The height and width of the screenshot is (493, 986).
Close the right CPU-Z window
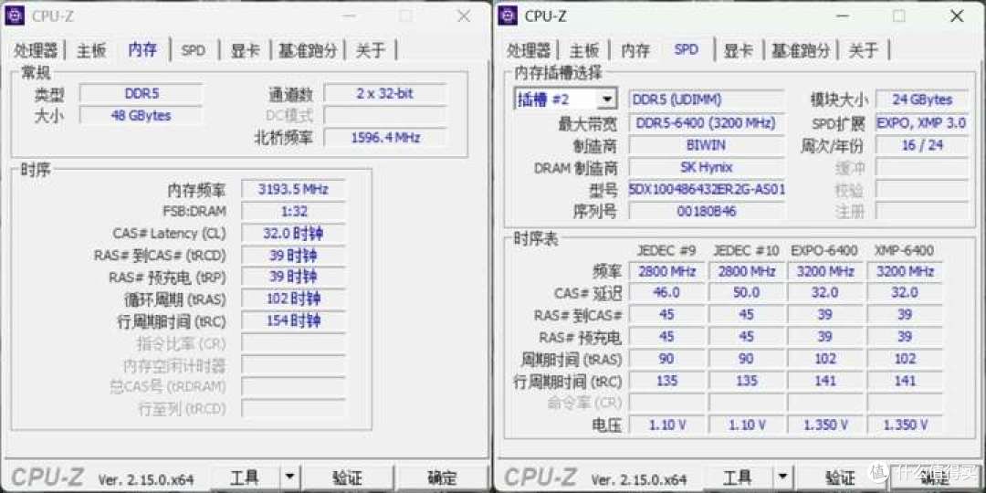tap(957, 16)
